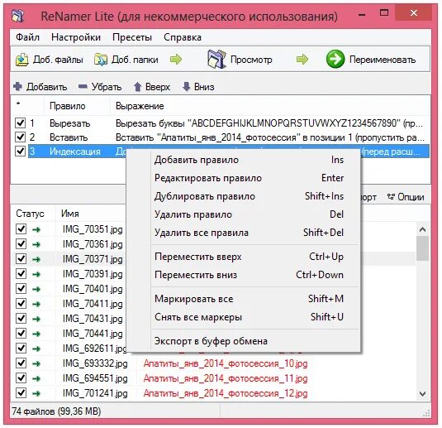442x428 pixels.
Task: Open the Пресеты menu
Action: [x=132, y=37]
